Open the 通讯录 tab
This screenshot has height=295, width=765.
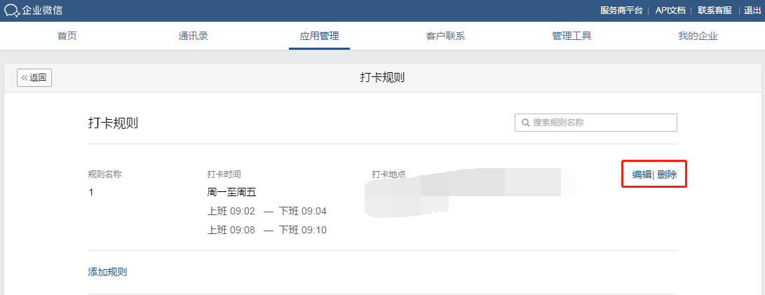pyautogui.click(x=193, y=36)
